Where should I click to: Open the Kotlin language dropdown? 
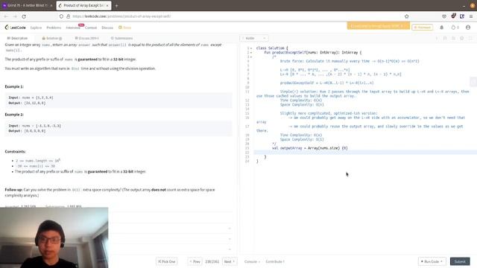[x=255, y=38]
